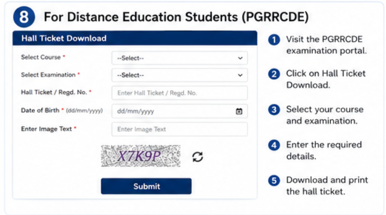The image size is (386, 215).
Task: Click the X7K9P captcha image
Action: 140,156
